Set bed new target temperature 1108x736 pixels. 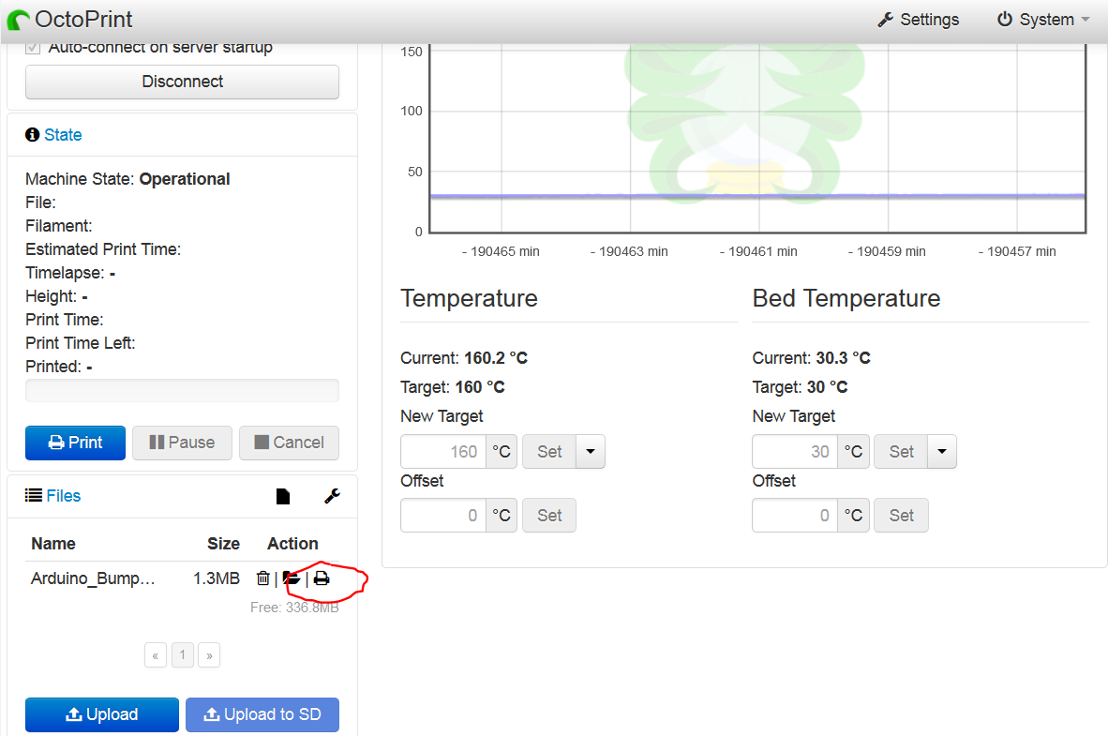click(x=901, y=452)
